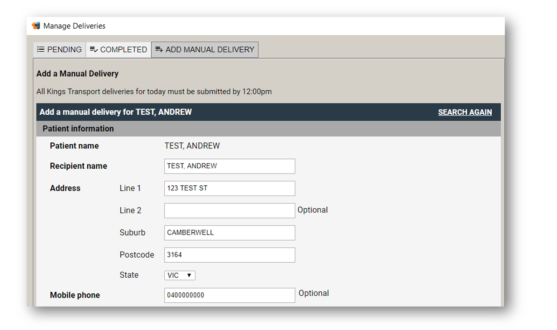557x330 pixels.
Task: Open the COMPLETED tab
Action: (119, 49)
